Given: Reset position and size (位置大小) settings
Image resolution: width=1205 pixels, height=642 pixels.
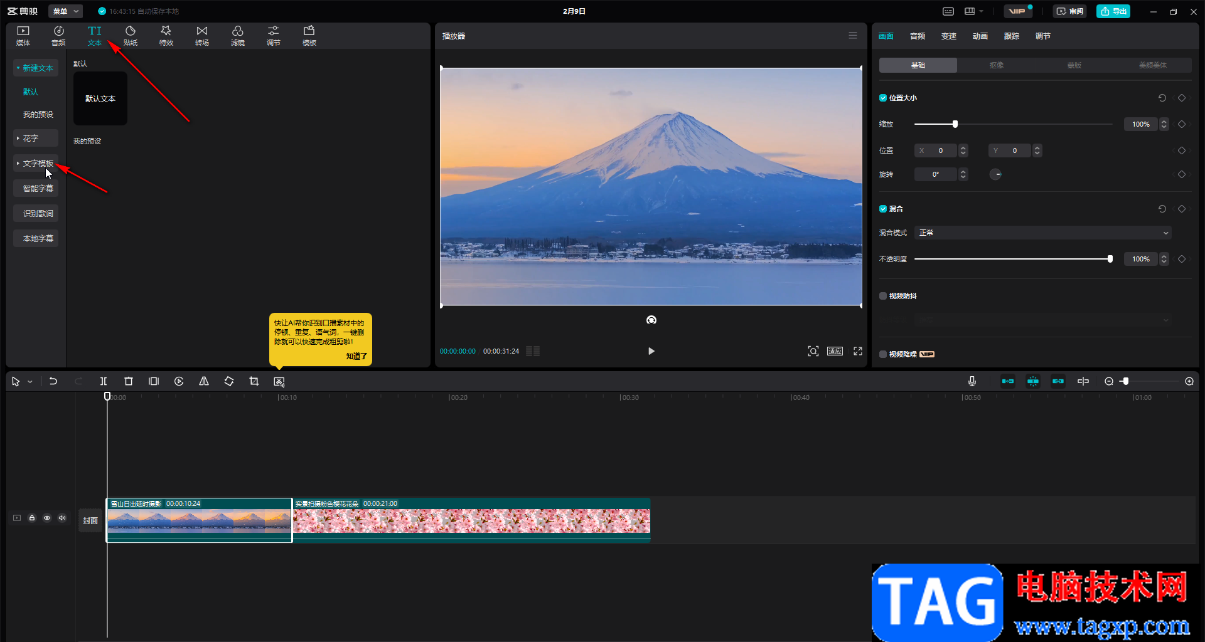Looking at the screenshot, I should [x=1162, y=98].
